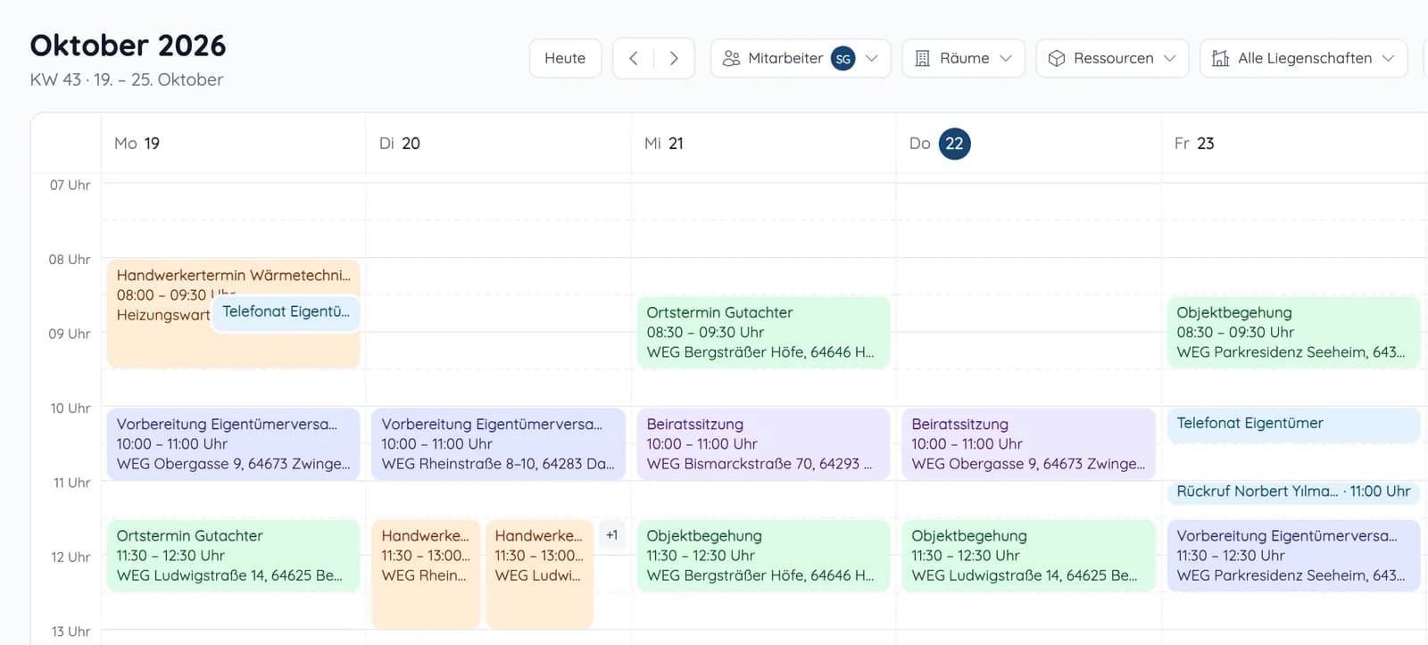Expand the Räume dropdown
The image size is (1428, 645).
[x=964, y=58]
